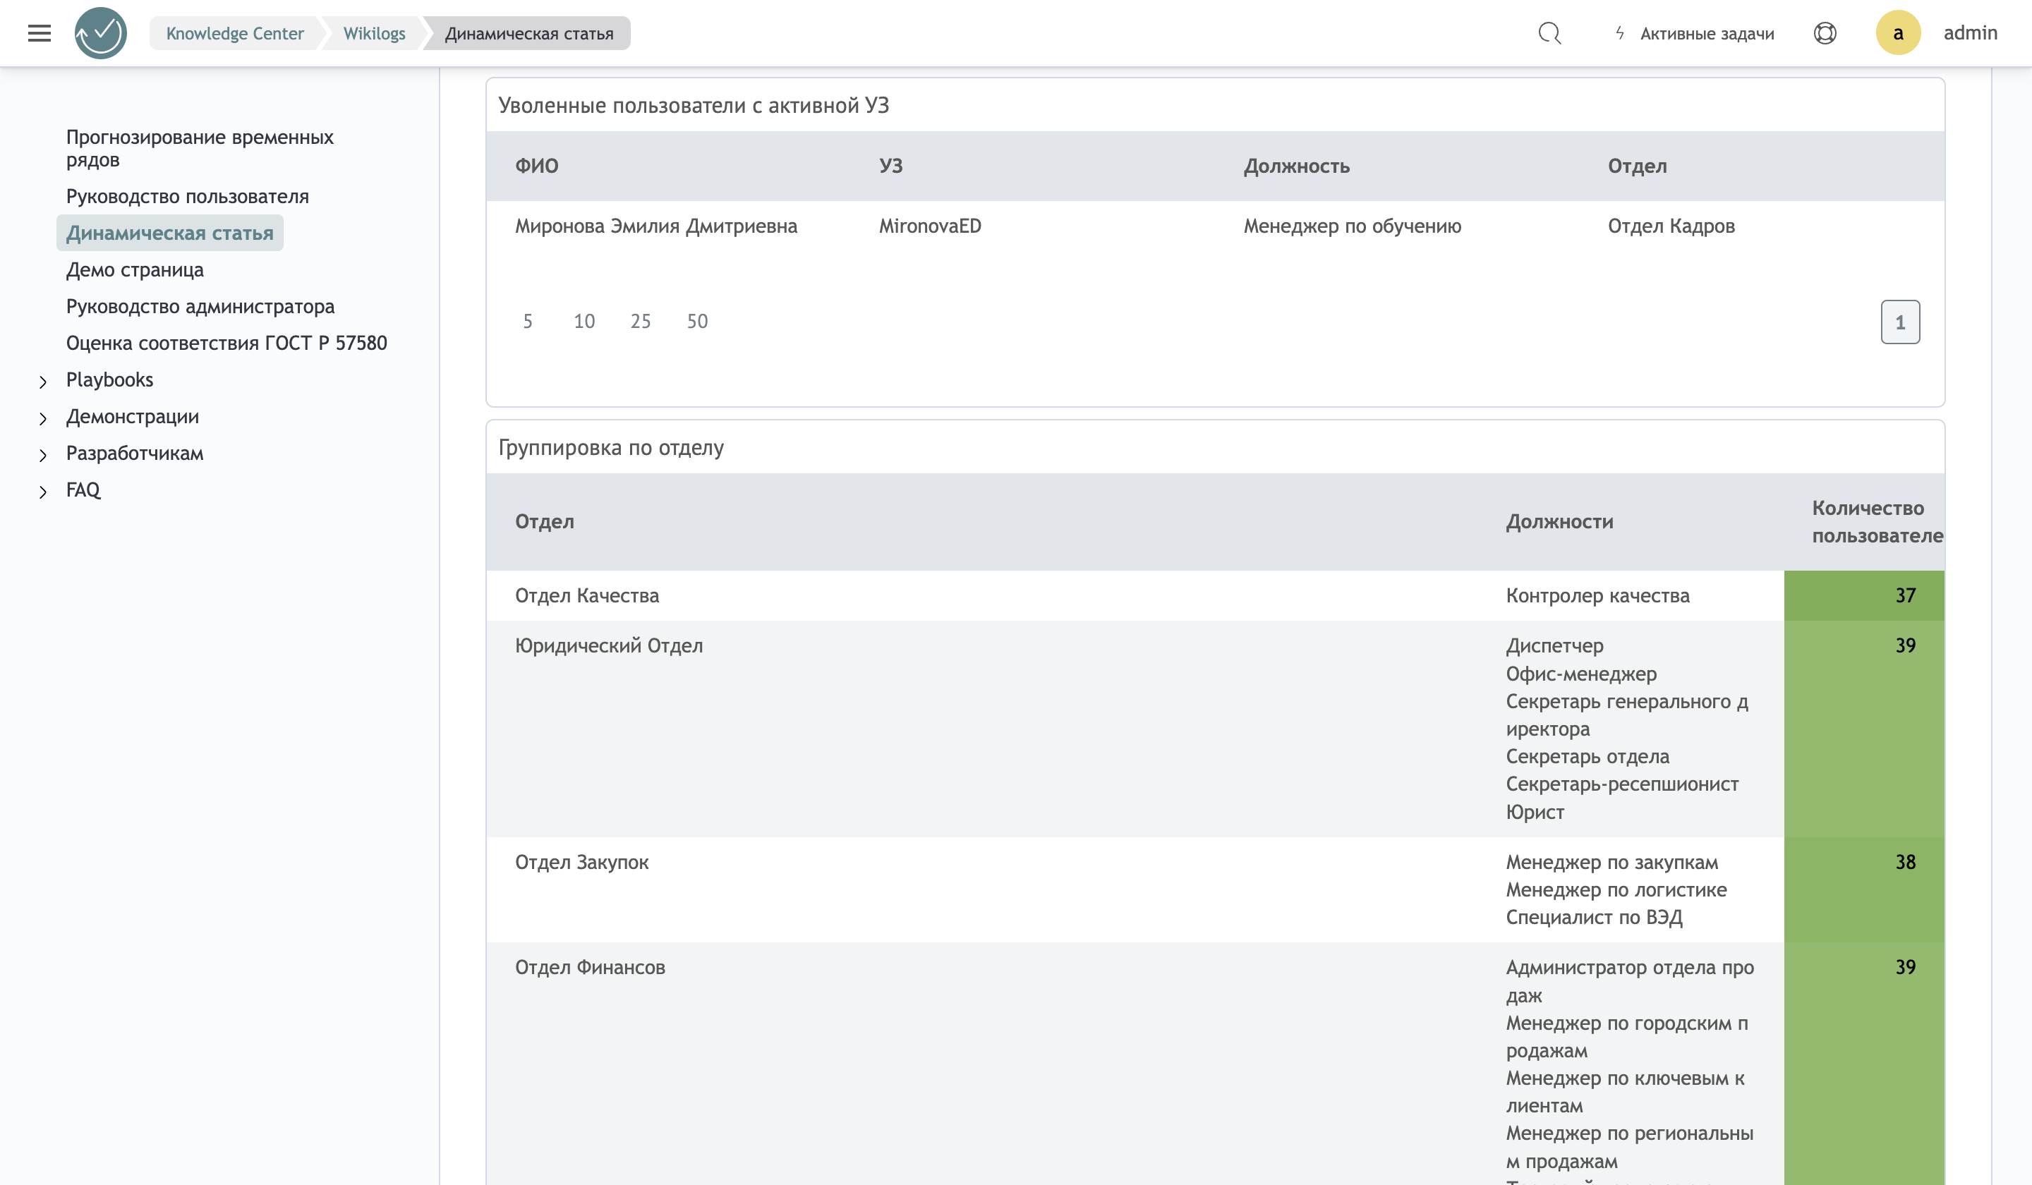Viewport: 2032px width, 1185px height.
Task: Expand the Демонстрации tree node
Action: 43,418
